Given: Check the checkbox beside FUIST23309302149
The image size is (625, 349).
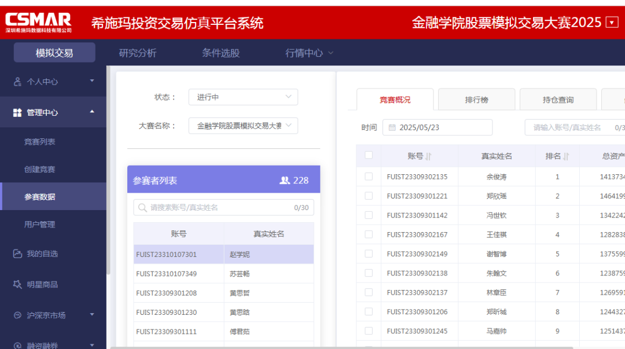Looking at the screenshot, I should click(369, 253).
